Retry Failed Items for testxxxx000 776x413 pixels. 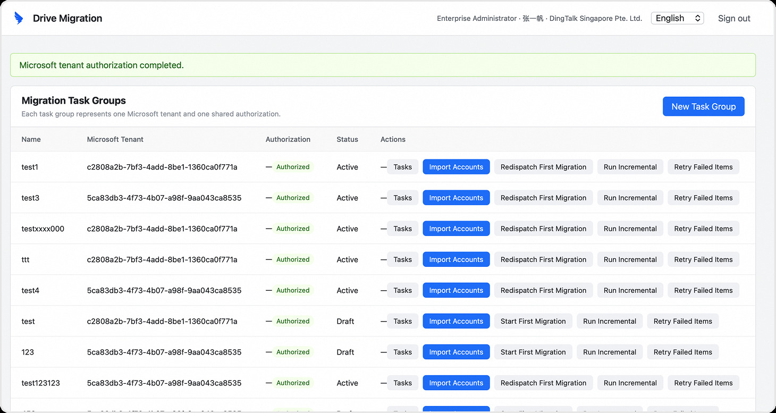click(x=703, y=229)
